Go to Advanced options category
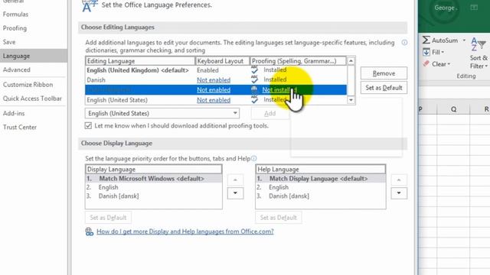The width and height of the screenshot is (490, 275). 17,70
